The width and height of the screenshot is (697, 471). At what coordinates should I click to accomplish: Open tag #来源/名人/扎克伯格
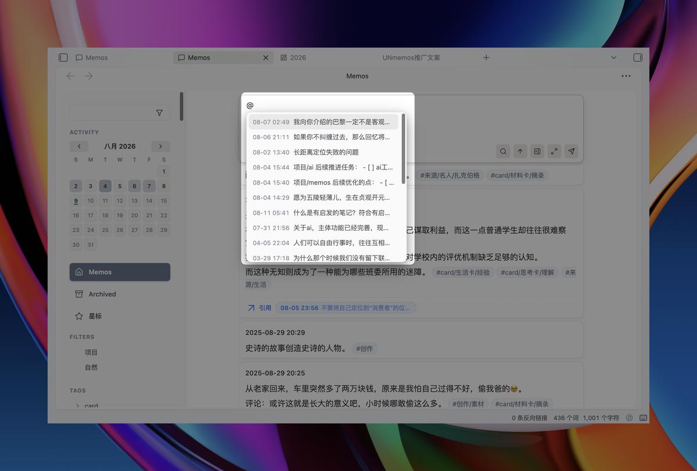click(450, 175)
